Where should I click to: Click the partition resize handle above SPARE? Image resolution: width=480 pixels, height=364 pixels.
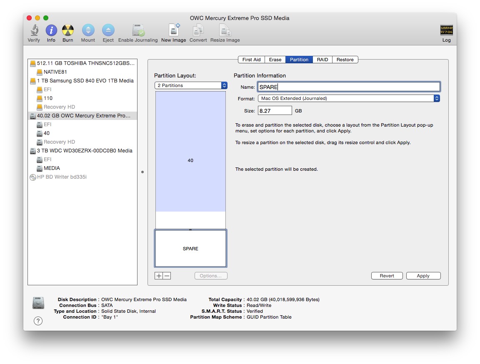190,229
